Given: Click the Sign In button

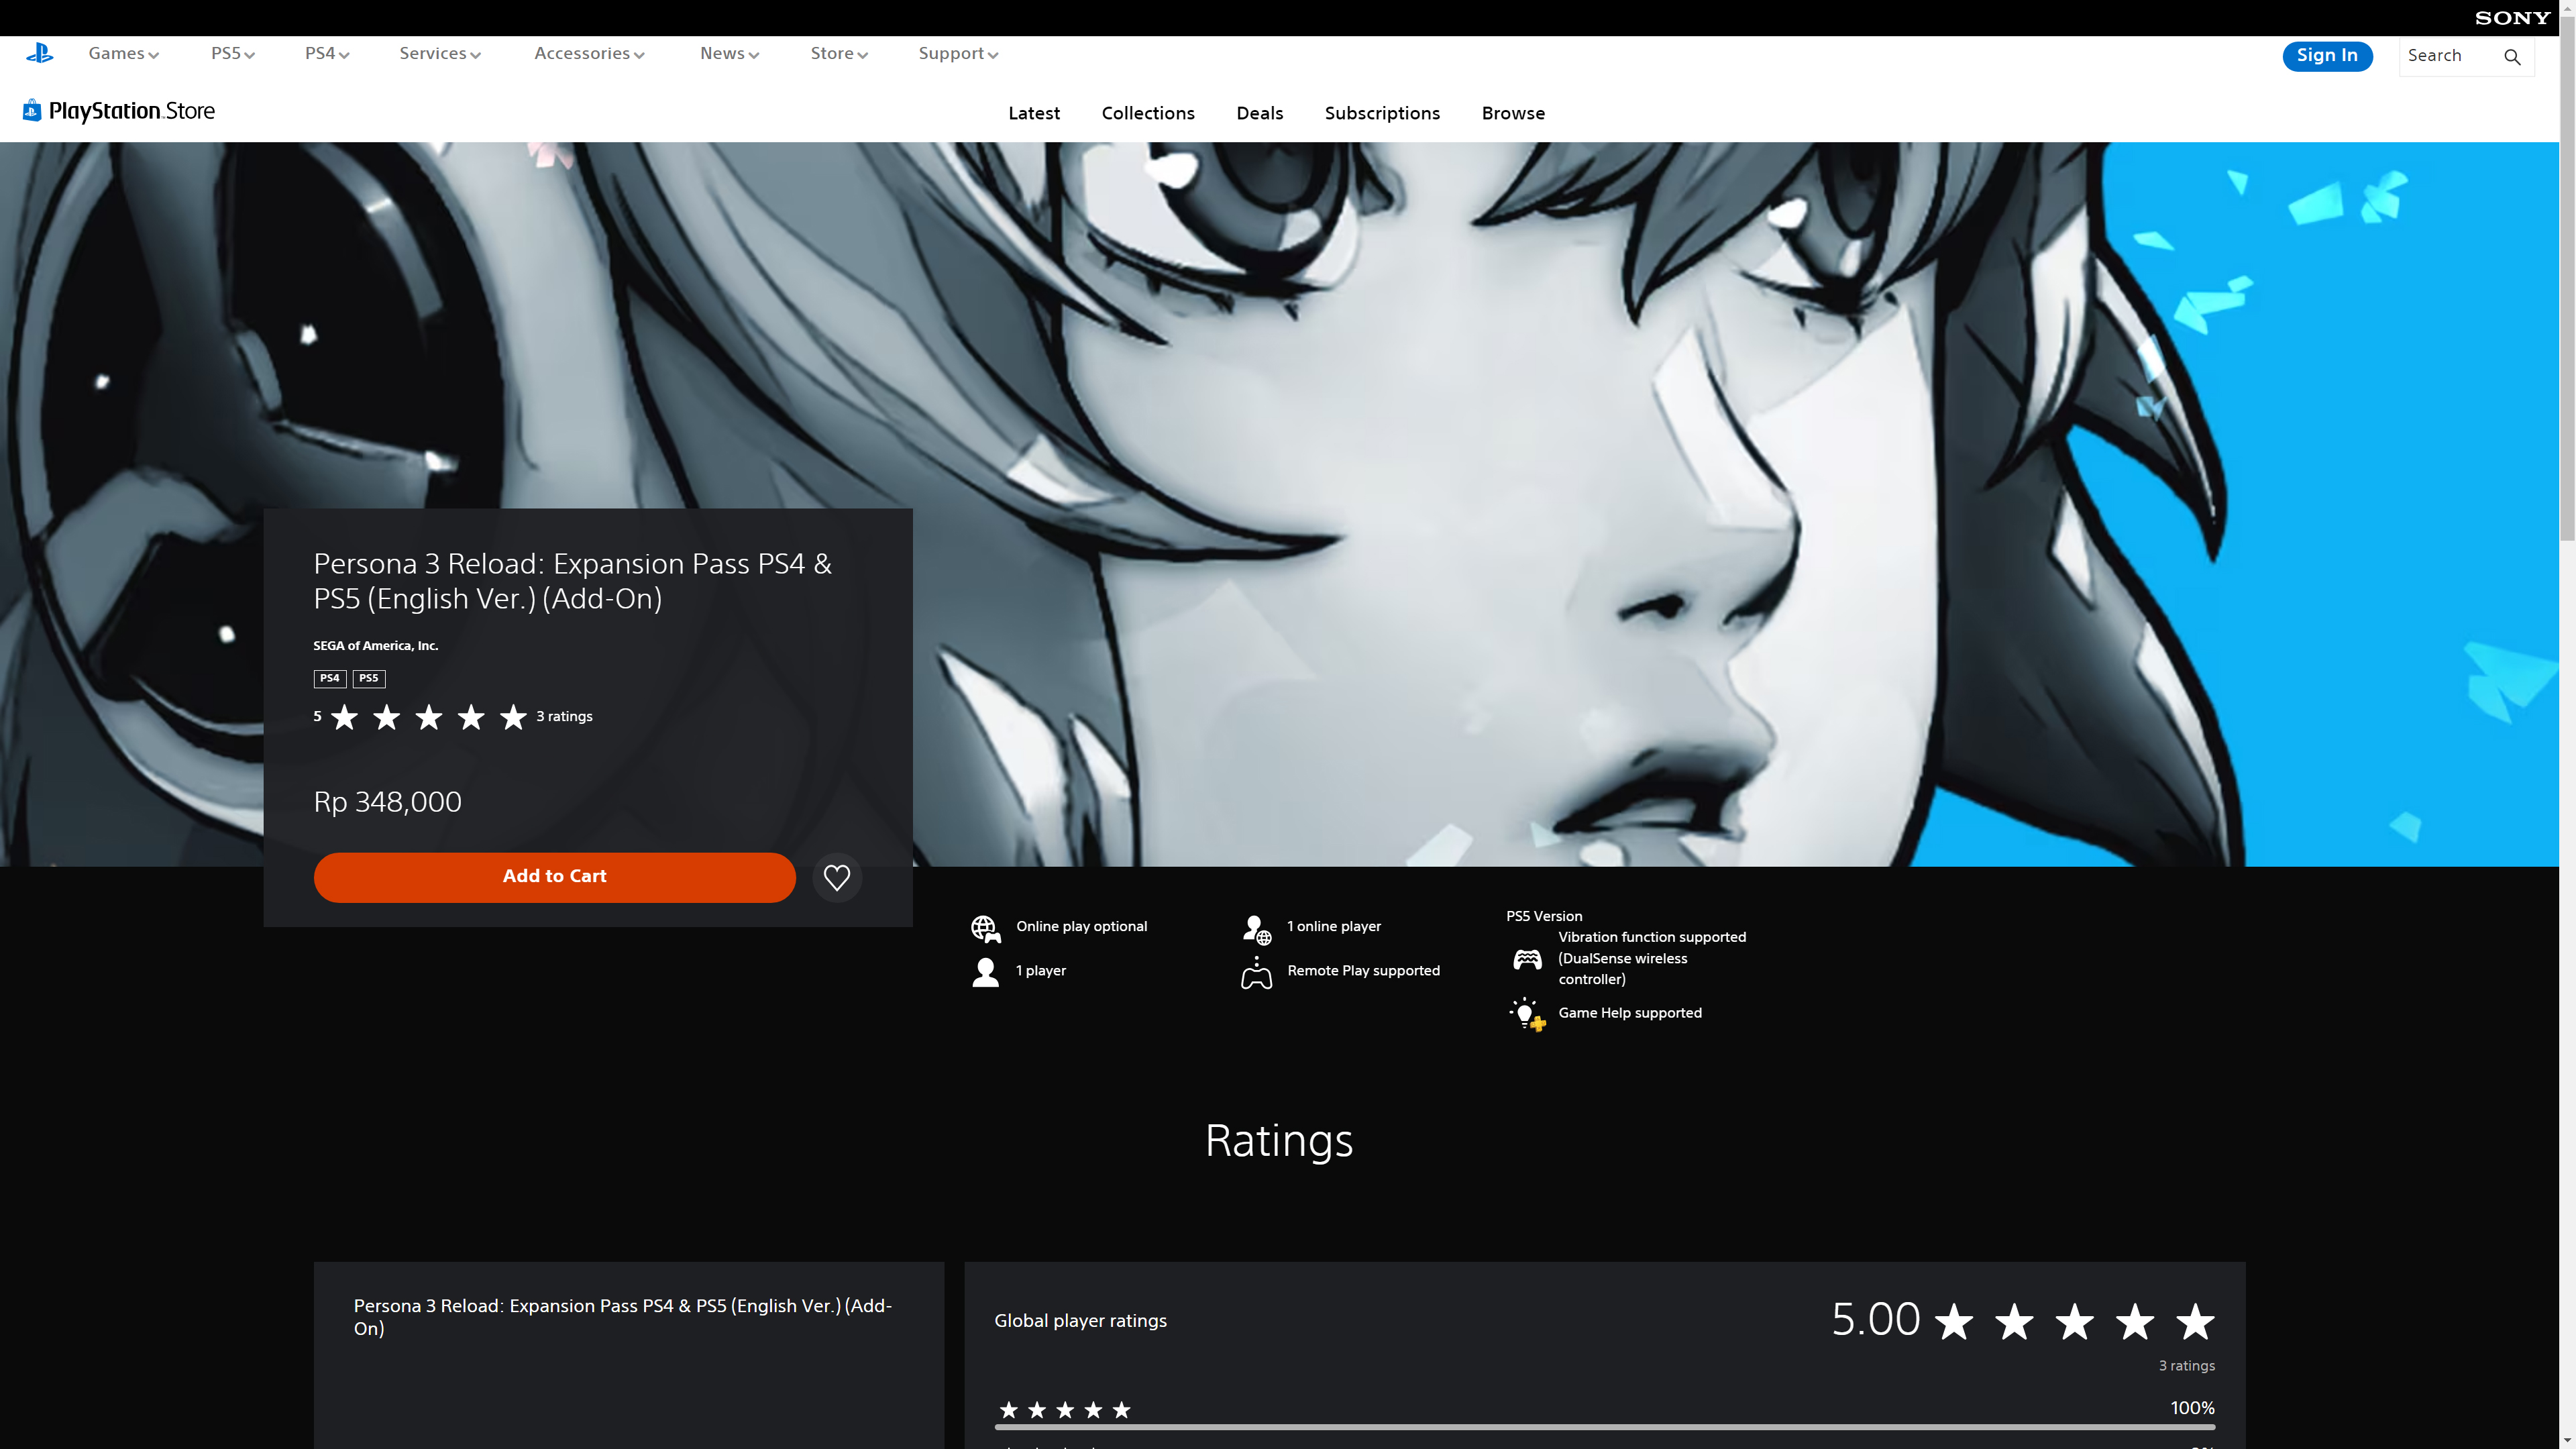Looking at the screenshot, I should [2327, 56].
